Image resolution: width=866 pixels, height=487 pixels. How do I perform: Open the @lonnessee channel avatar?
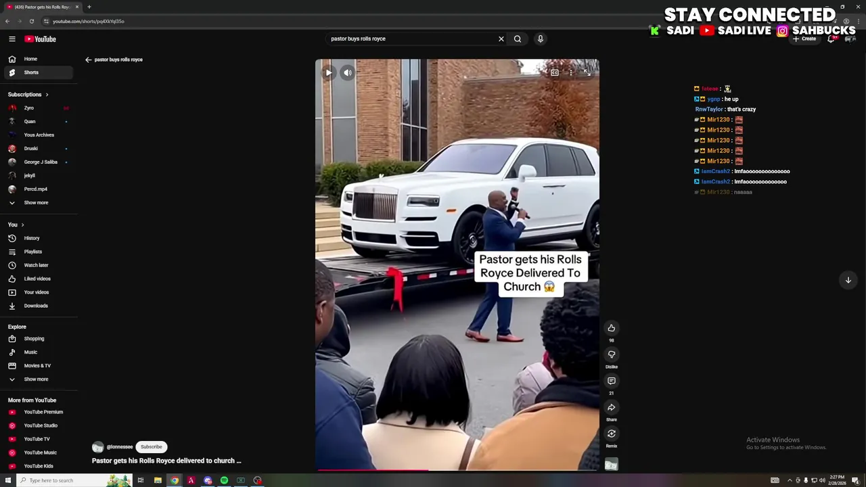point(98,447)
